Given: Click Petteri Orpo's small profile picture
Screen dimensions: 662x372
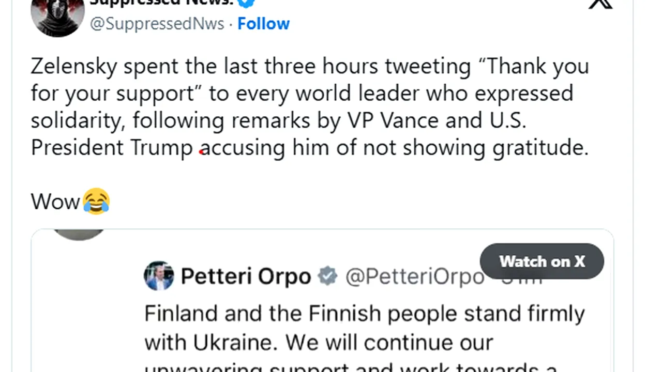Looking at the screenshot, I should (159, 275).
